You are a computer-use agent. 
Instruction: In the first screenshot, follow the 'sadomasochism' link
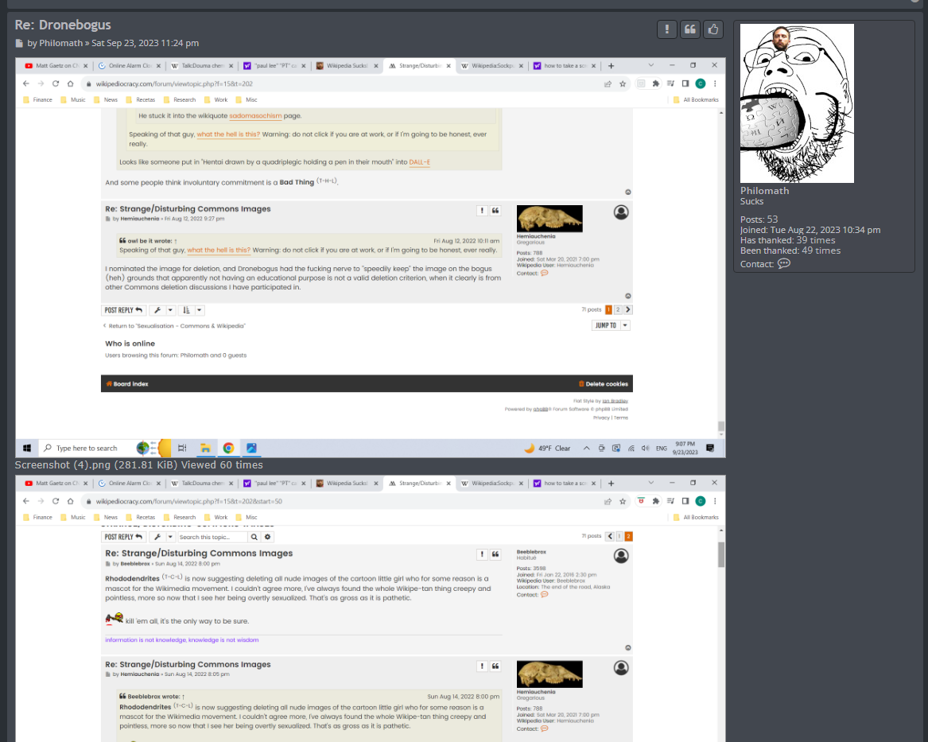[x=256, y=116]
